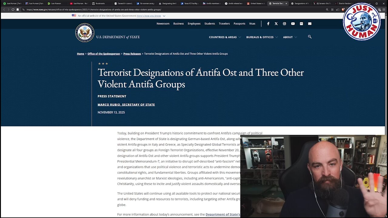Open the Newsroom menu link
Screen dimensions: 388x218
[x=163, y=24]
